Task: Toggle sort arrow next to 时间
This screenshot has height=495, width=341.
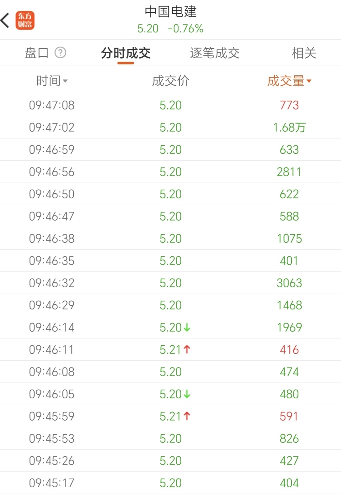Action: click(65, 81)
